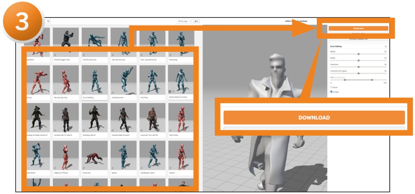
Task: Click the Stride slider handle
Action: (358, 60)
